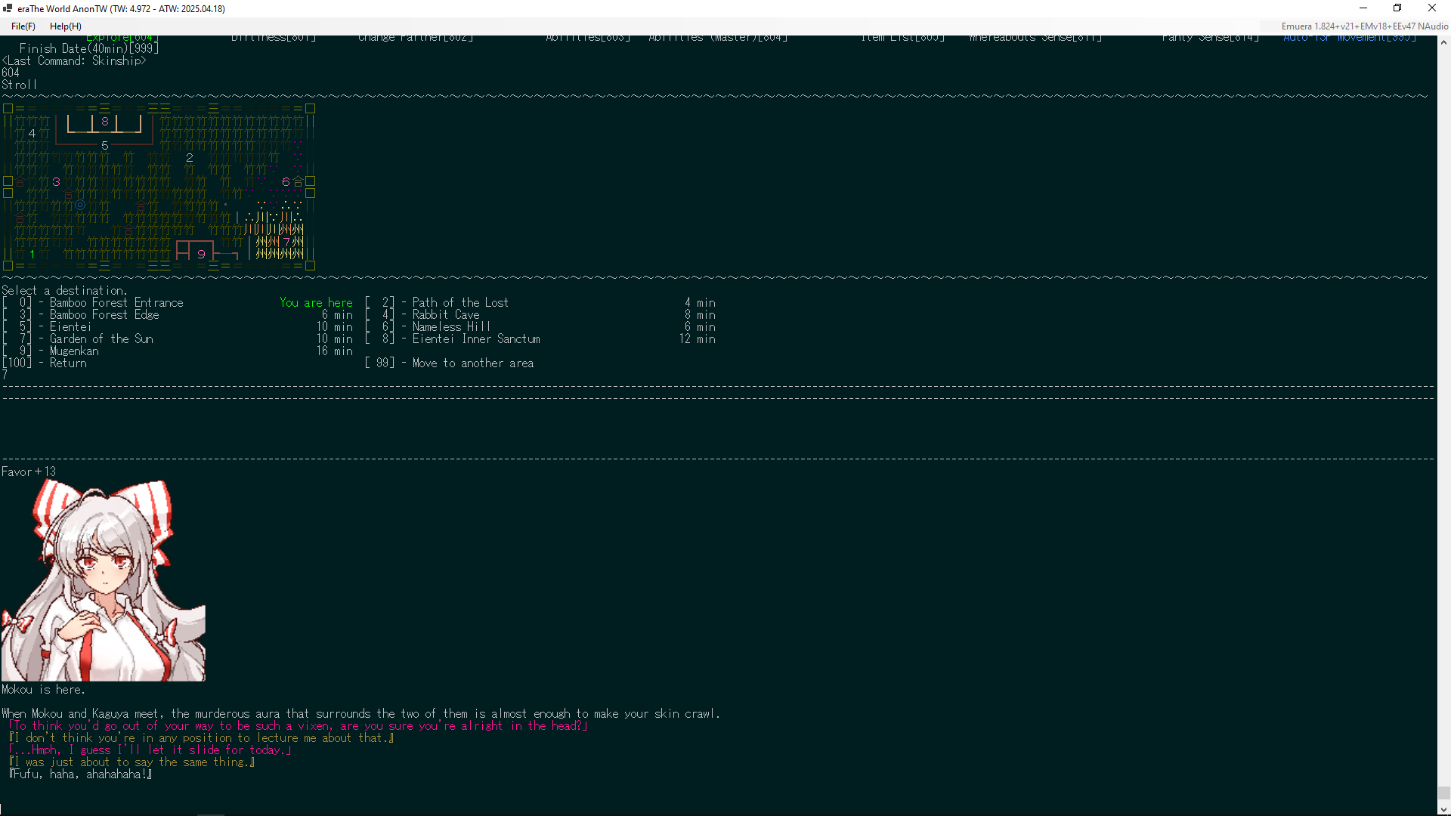Choose [3] Bamboo Forest Edge destination
Screen dimensions: 1451x816
point(104,315)
